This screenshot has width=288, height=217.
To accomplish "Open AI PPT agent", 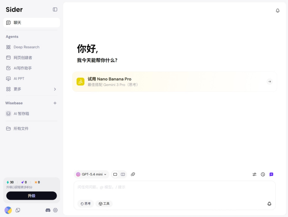I will [19, 79].
